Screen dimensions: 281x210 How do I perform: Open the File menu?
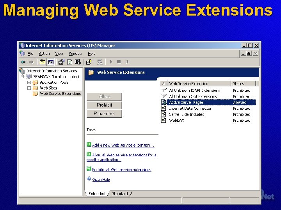(x=30, y=53)
